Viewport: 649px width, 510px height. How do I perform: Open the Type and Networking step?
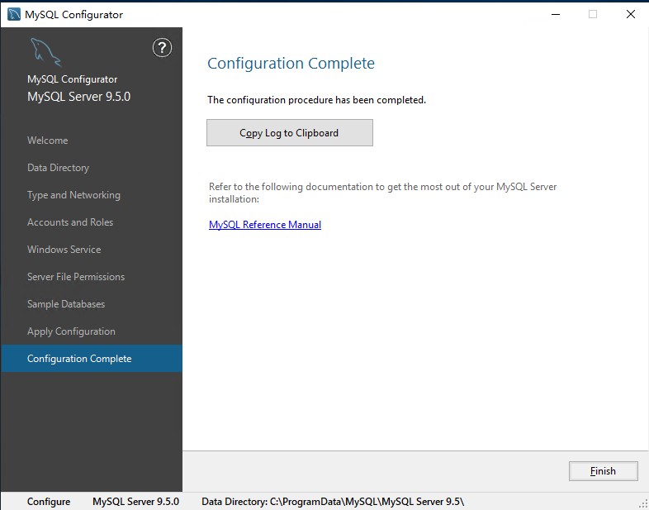point(73,195)
